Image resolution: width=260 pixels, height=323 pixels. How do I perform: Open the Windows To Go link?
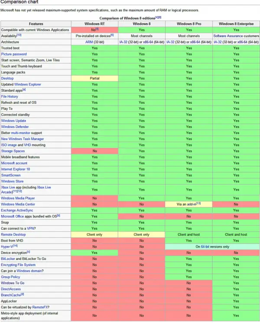[x=13, y=283]
